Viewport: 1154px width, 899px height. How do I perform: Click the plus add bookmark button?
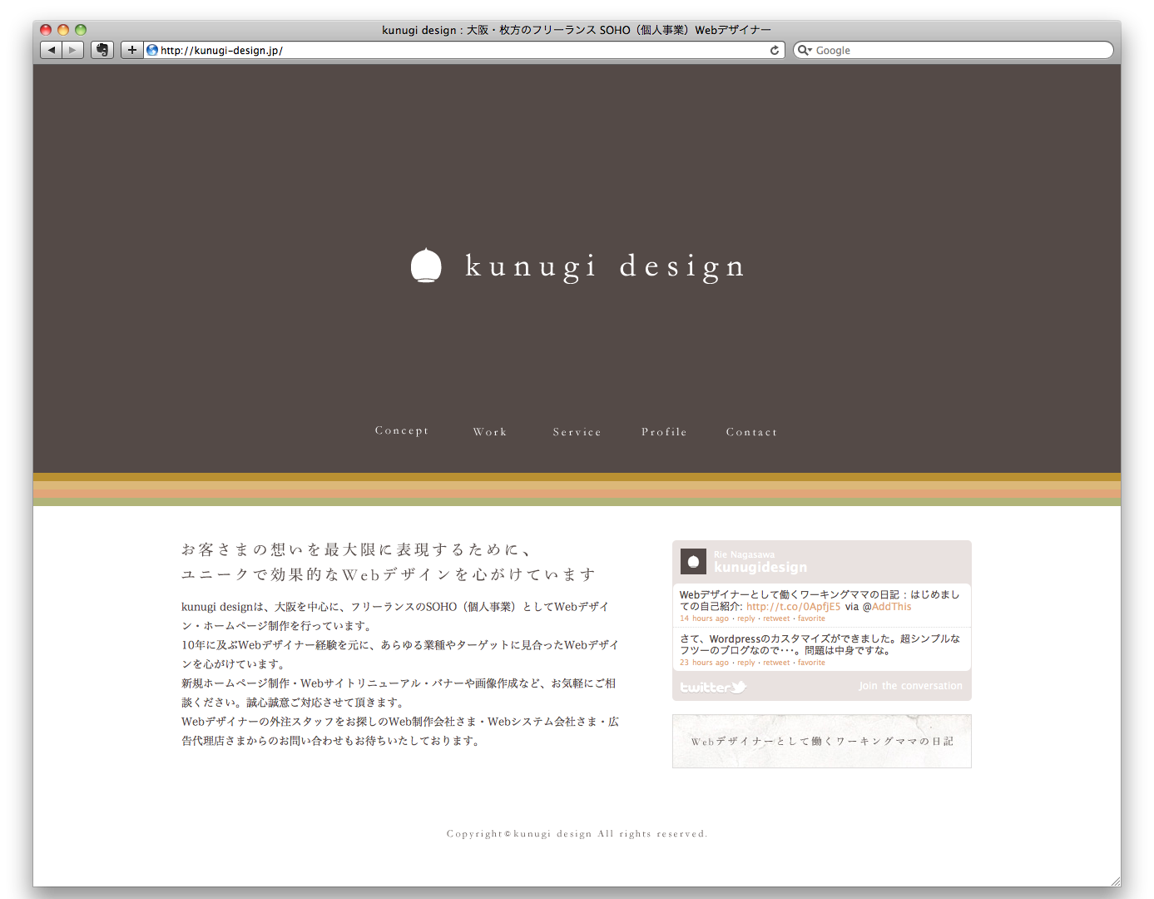(x=131, y=50)
